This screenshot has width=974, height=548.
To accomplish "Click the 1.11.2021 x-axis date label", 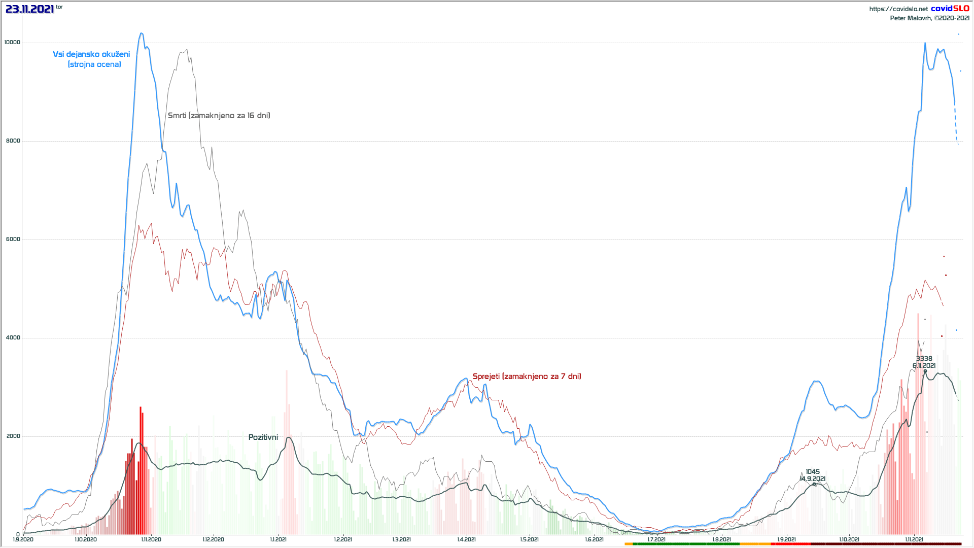I will [x=914, y=539].
